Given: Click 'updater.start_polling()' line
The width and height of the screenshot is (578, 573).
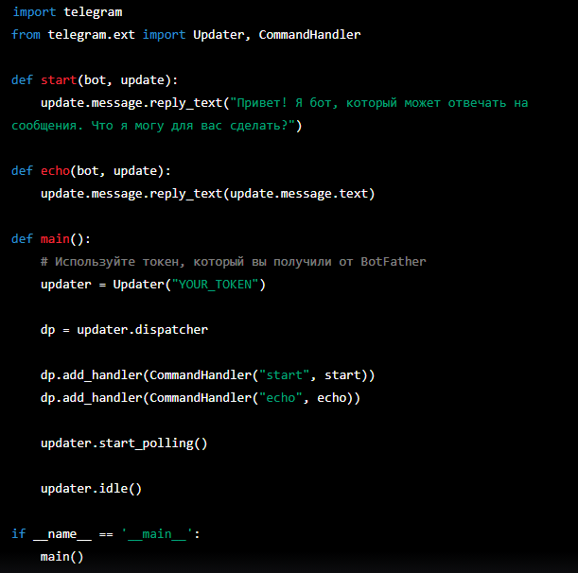Looking at the screenshot, I should [124, 443].
